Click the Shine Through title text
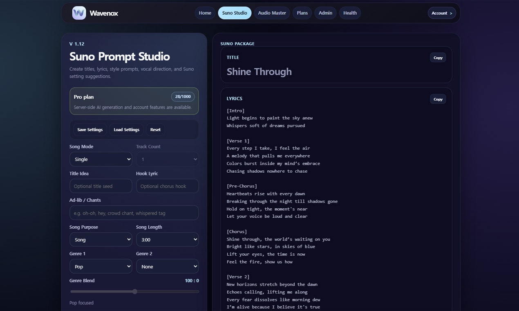519x311 pixels. click(259, 72)
